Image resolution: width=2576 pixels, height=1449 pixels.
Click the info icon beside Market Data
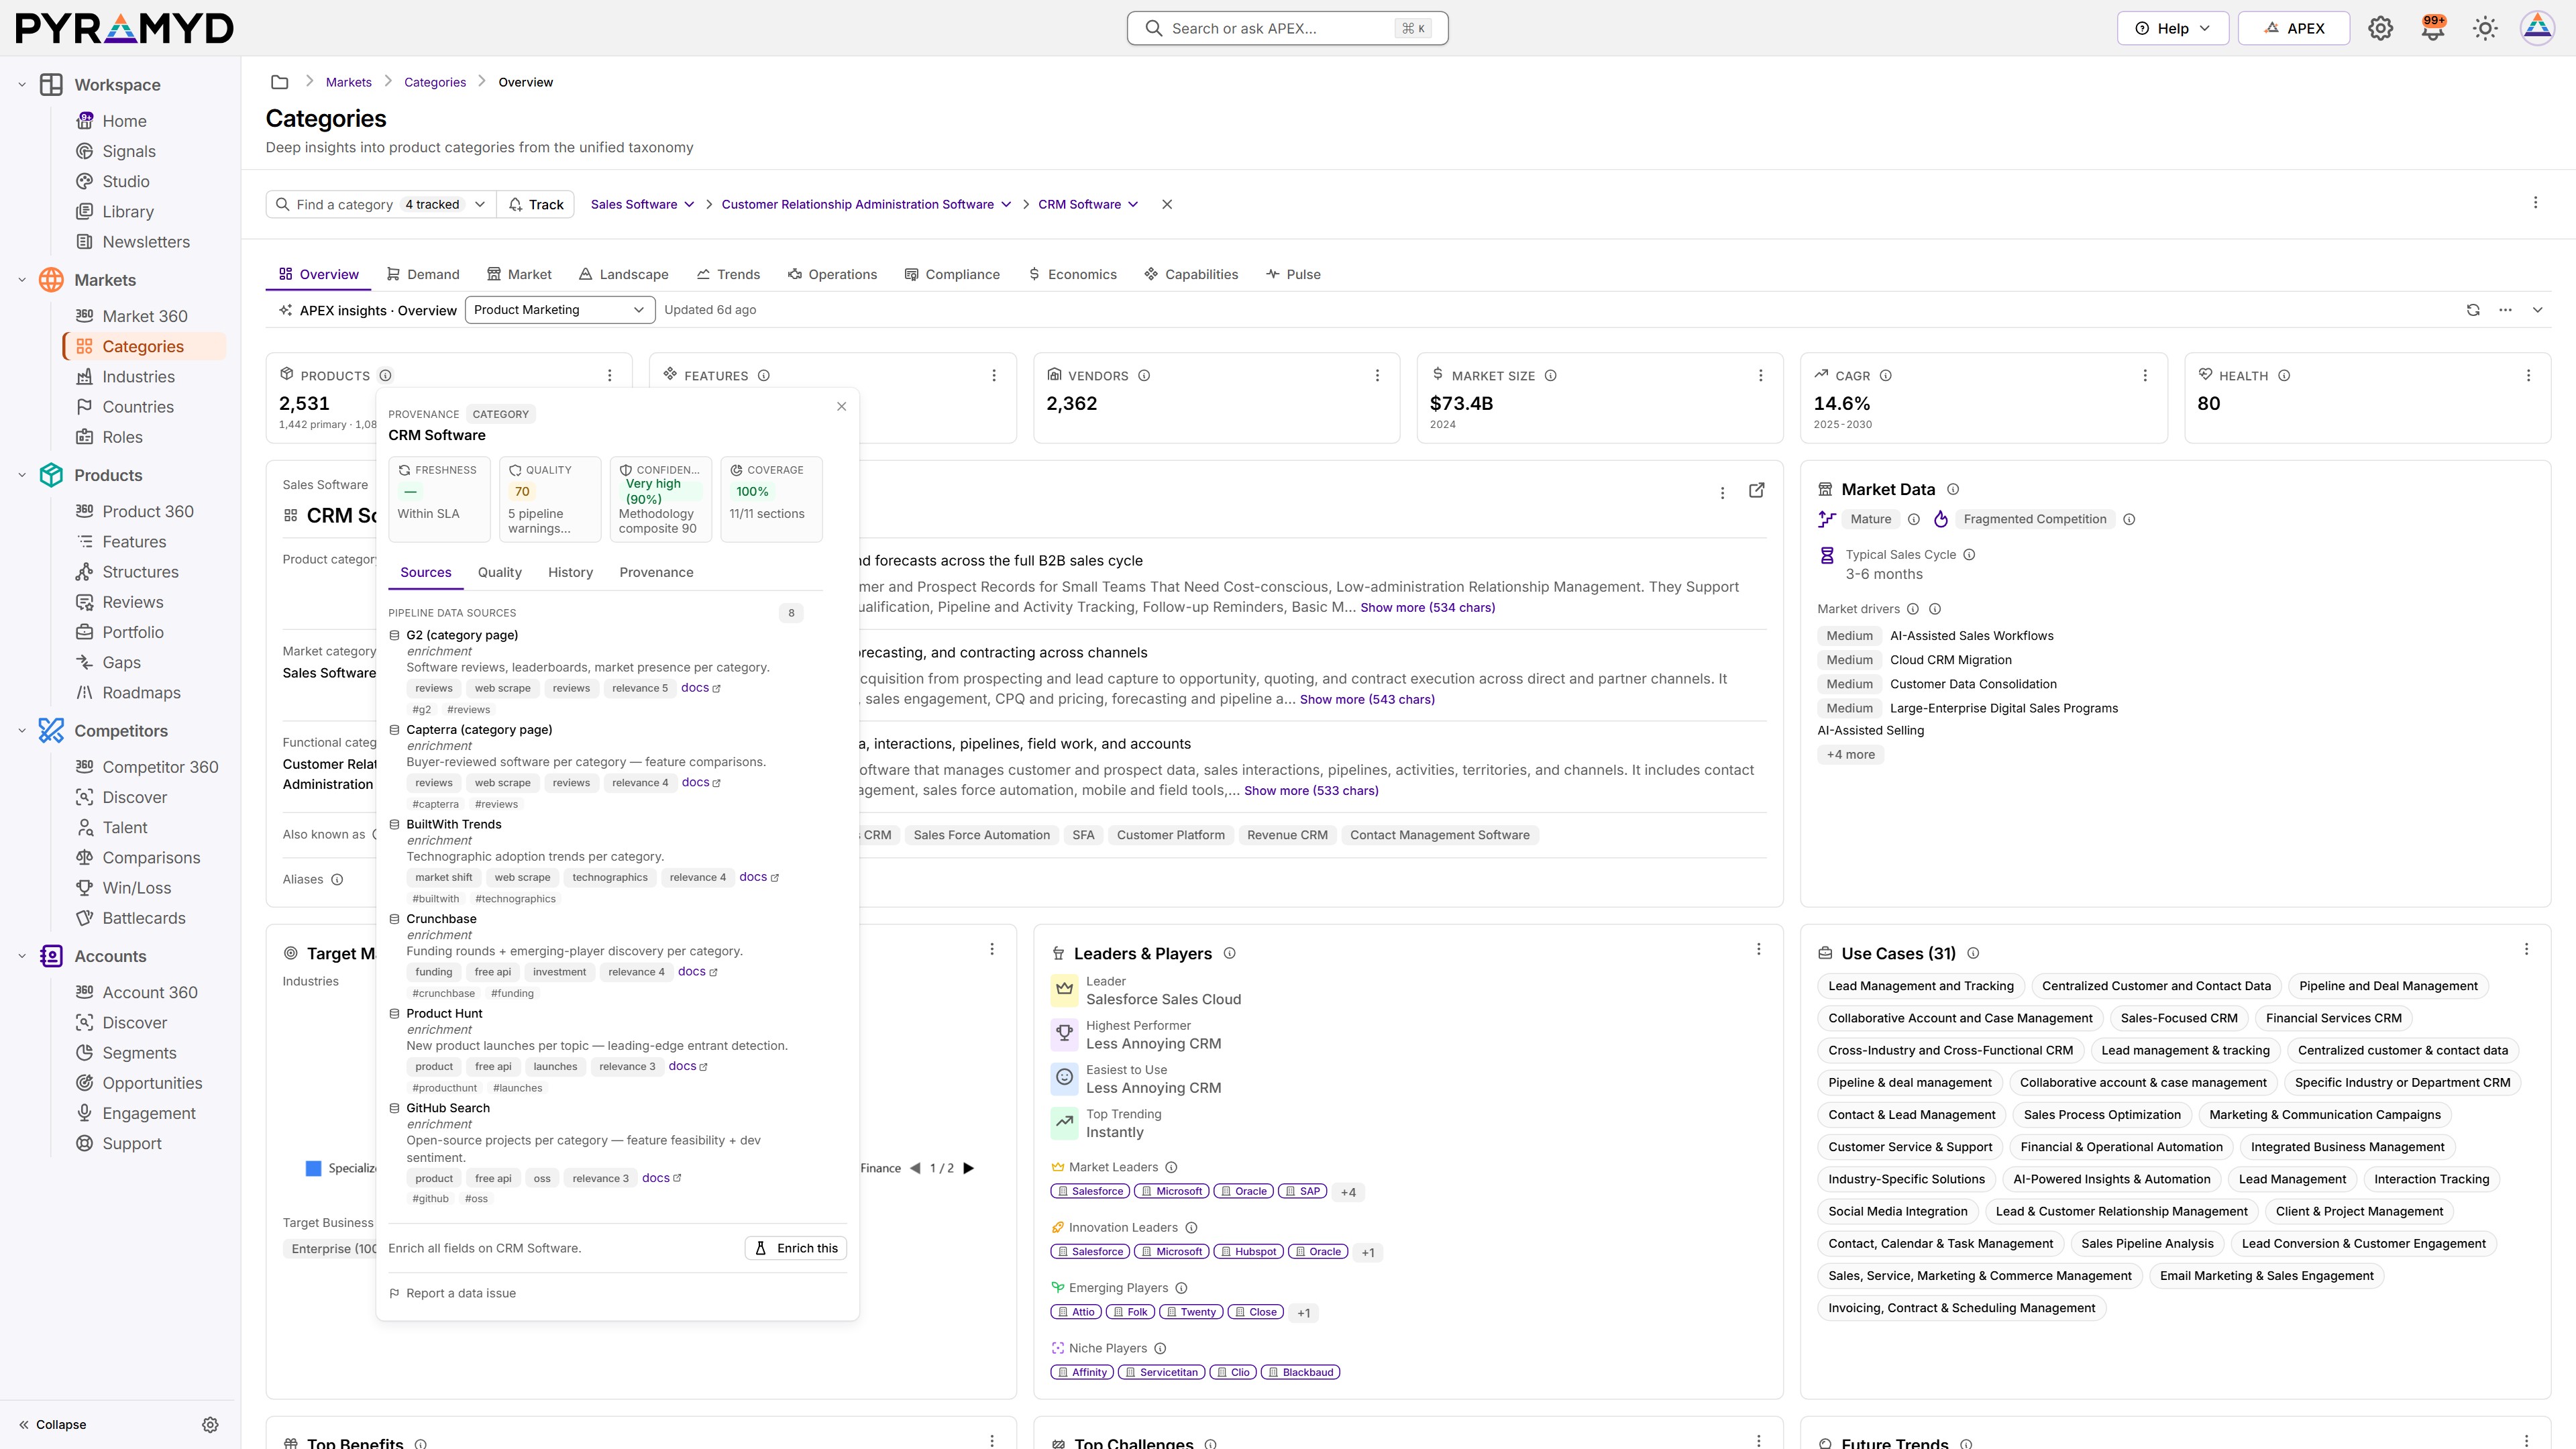tap(1953, 489)
